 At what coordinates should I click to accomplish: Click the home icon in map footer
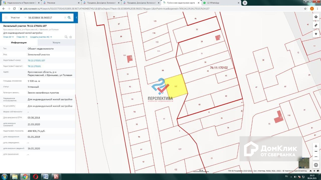[x=311, y=171]
